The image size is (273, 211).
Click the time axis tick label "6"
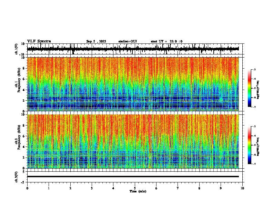[x=156, y=188]
